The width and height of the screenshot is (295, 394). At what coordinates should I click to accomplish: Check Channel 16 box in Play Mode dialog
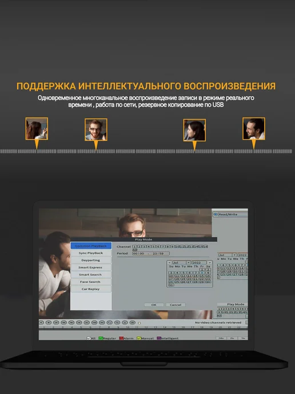click(x=206, y=246)
